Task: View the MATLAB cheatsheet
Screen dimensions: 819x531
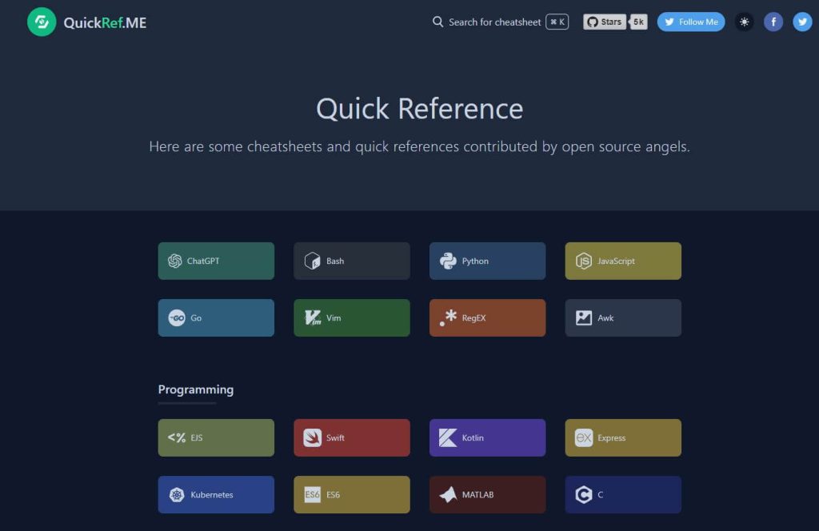Action: pyautogui.click(x=487, y=494)
